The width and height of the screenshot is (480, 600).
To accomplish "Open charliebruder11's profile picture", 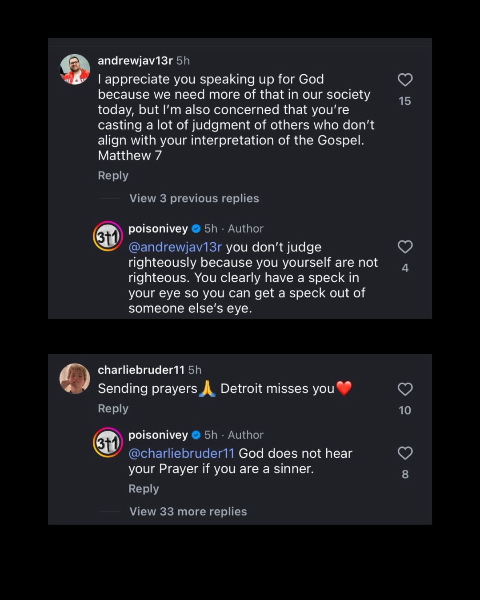I will [75, 379].
